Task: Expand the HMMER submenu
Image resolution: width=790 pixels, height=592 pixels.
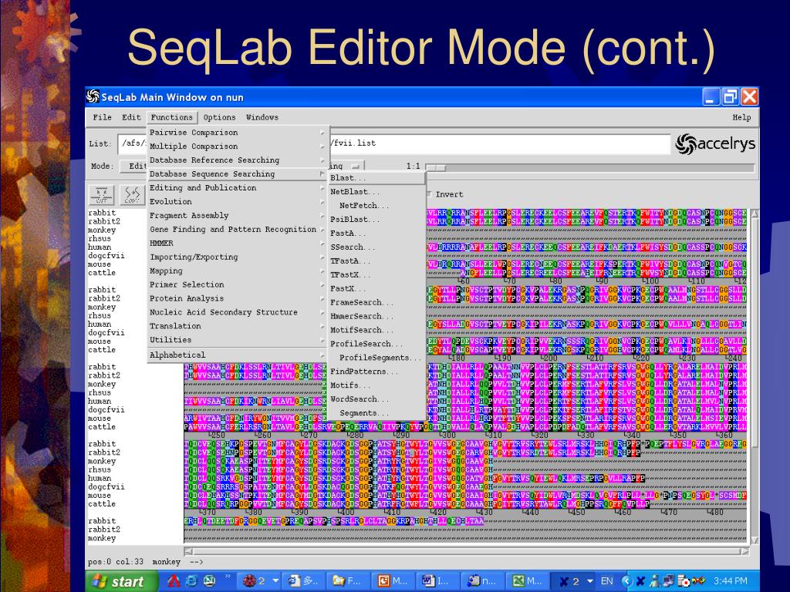Action: [x=238, y=243]
